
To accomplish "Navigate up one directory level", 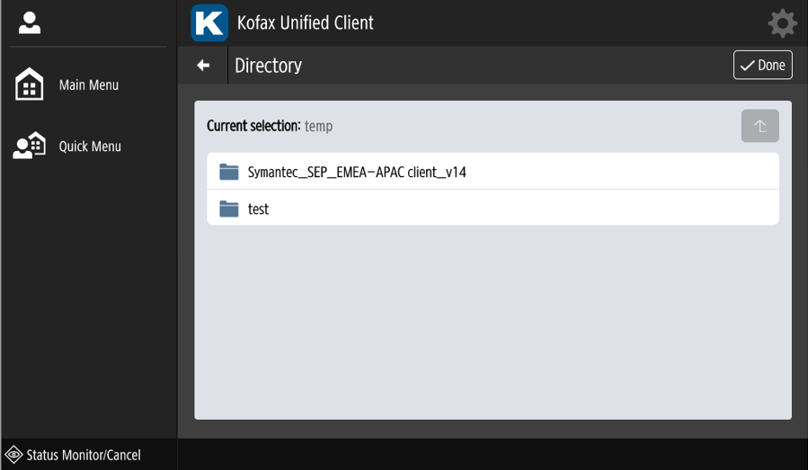I will [x=759, y=127].
